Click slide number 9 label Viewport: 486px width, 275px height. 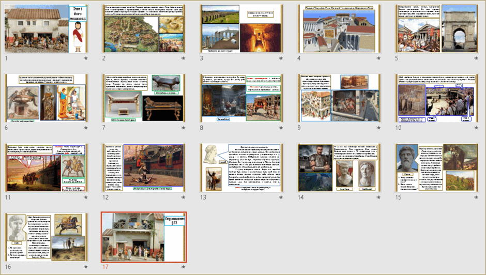(299, 128)
